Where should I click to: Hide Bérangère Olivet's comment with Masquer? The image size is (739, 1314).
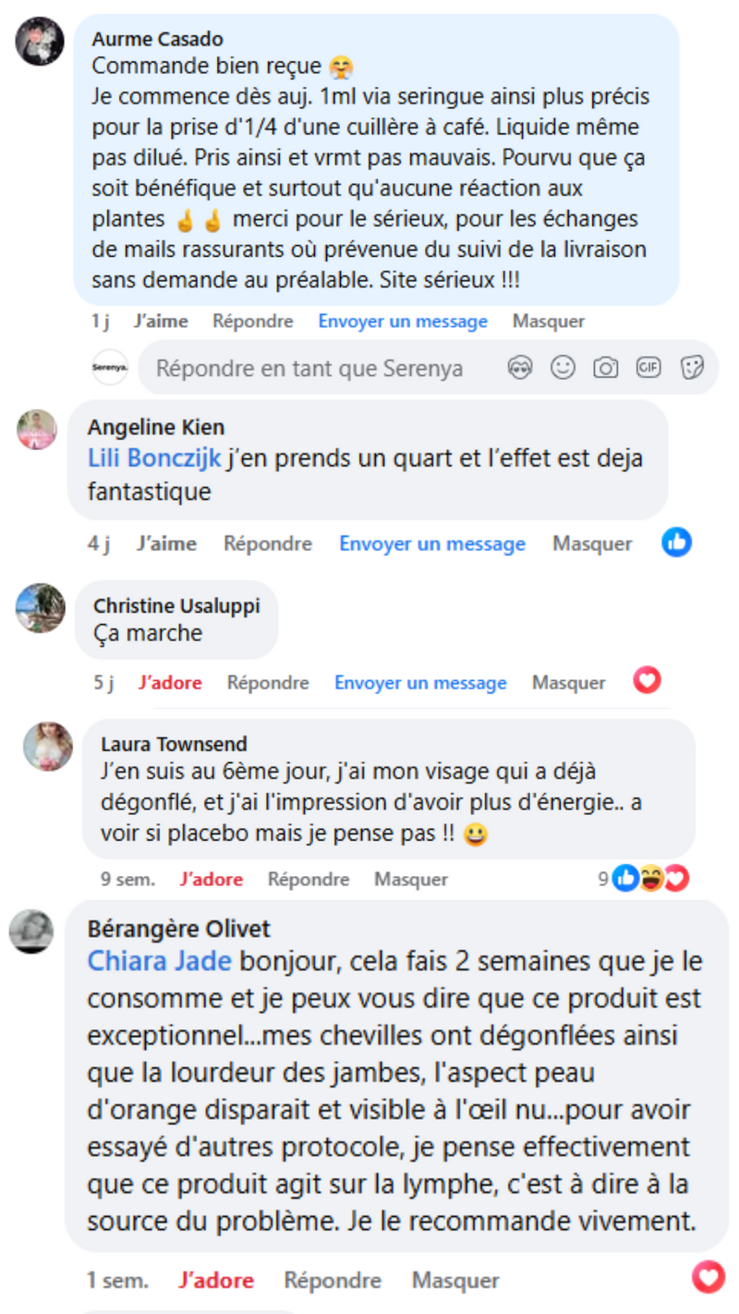(455, 1281)
